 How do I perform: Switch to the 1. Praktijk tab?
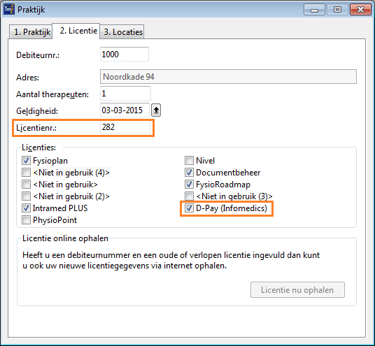[31, 31]
